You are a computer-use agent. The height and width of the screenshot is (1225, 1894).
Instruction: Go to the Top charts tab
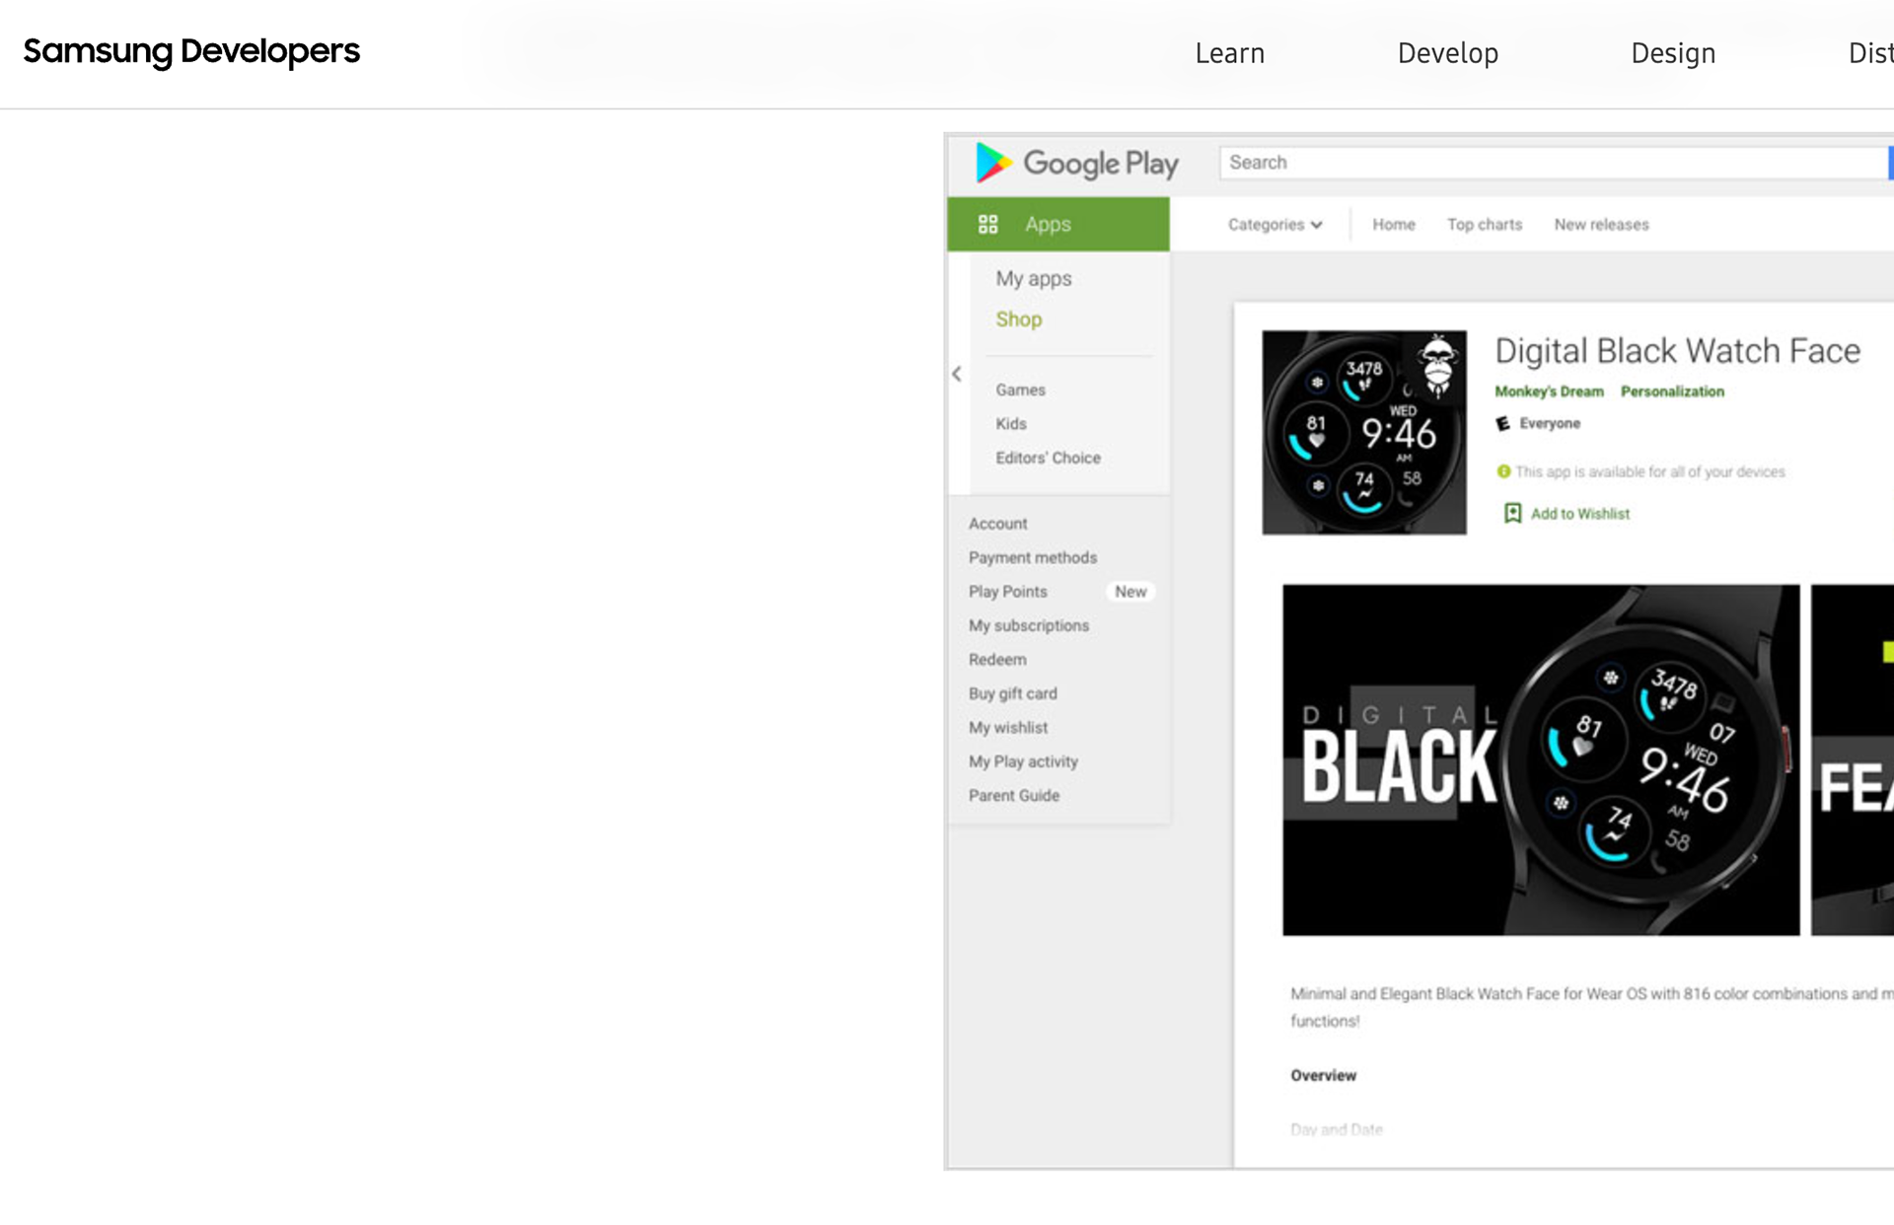(x=1484, y=225)
